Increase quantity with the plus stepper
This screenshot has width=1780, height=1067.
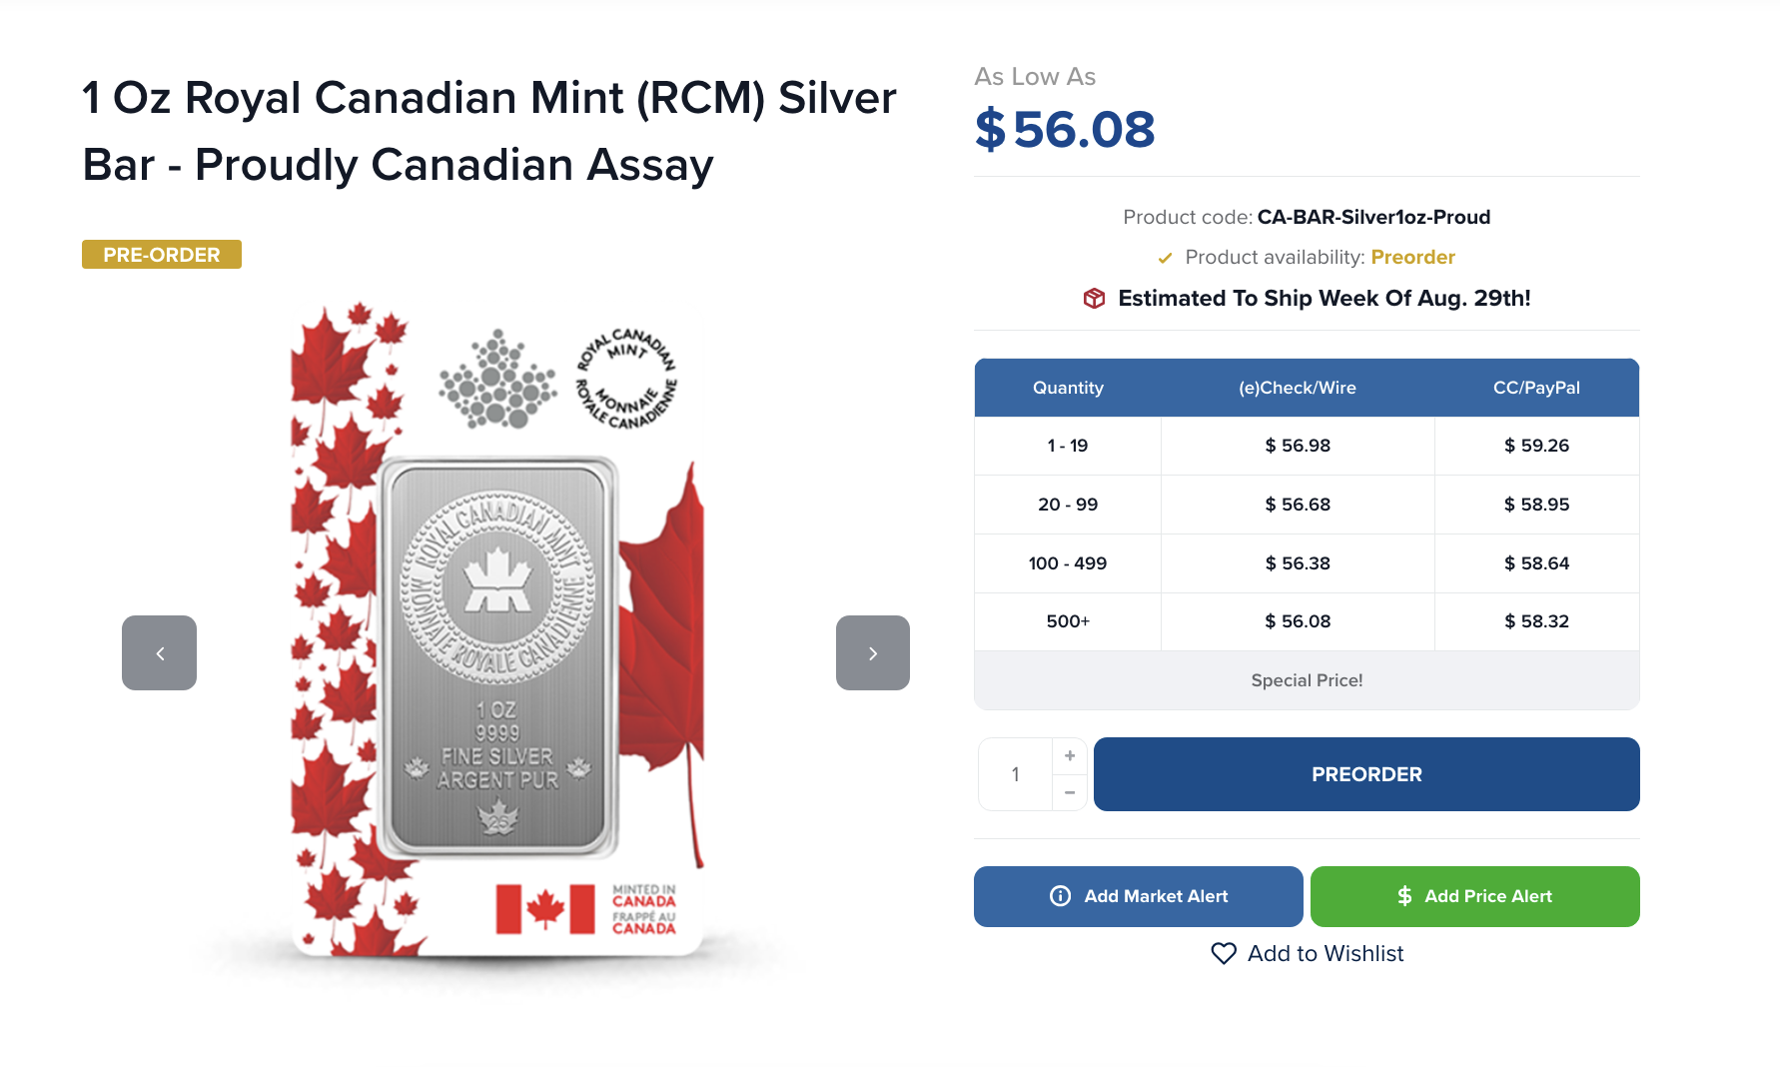coord(1070,755)
